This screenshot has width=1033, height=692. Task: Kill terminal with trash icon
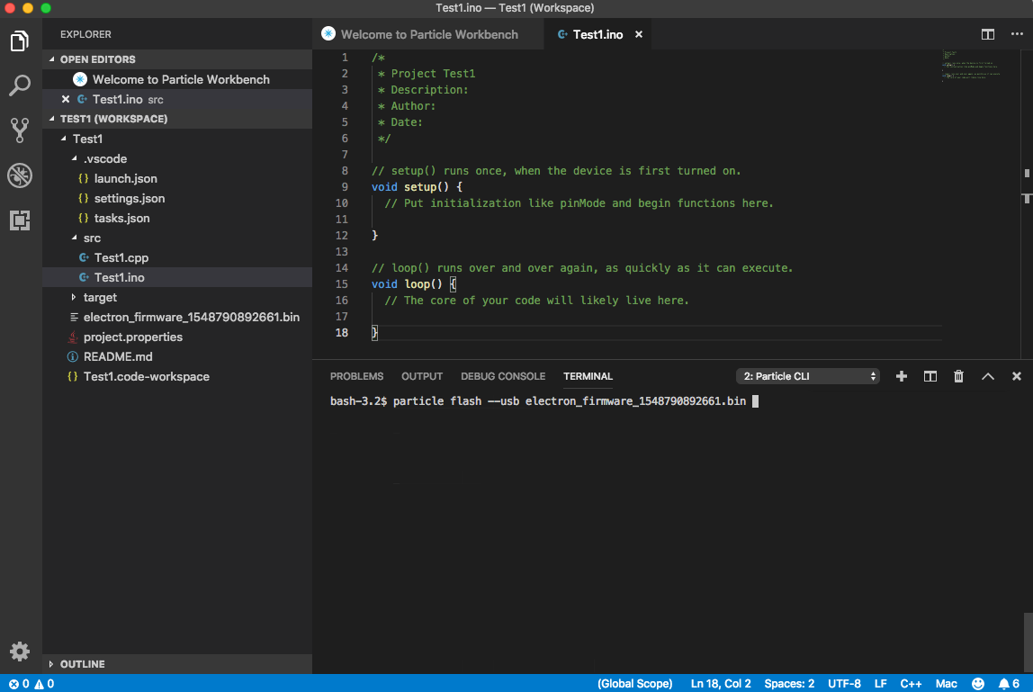958,376
